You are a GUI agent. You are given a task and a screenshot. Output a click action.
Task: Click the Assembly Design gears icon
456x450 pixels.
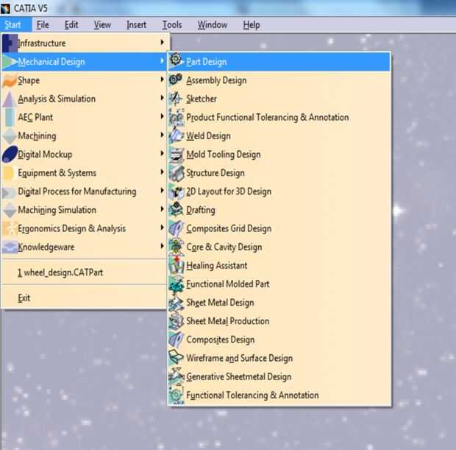point(176,80)
